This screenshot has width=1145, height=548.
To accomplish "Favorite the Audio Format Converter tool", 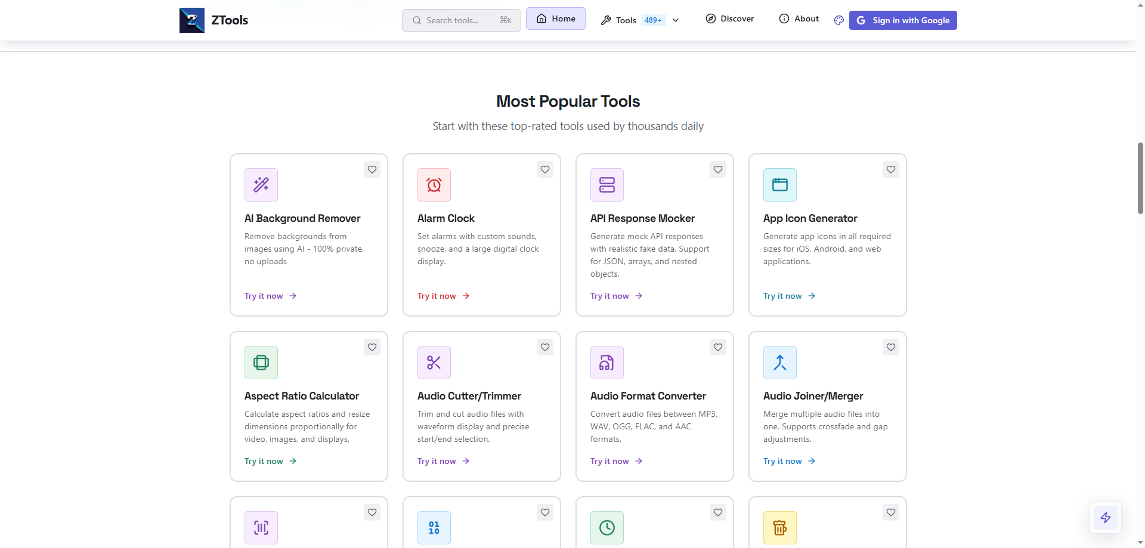I will click(717, 346).
